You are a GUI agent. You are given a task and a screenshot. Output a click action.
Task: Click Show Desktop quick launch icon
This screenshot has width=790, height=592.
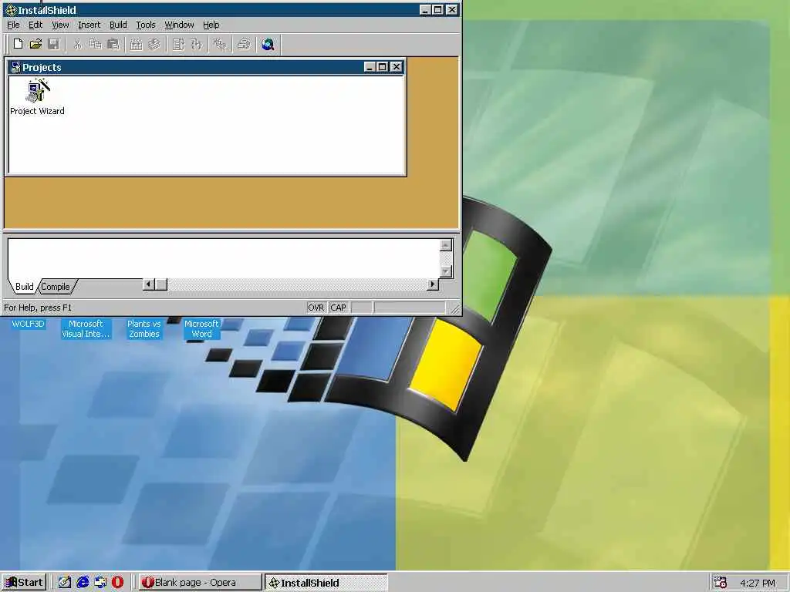[x=100, y=583]
